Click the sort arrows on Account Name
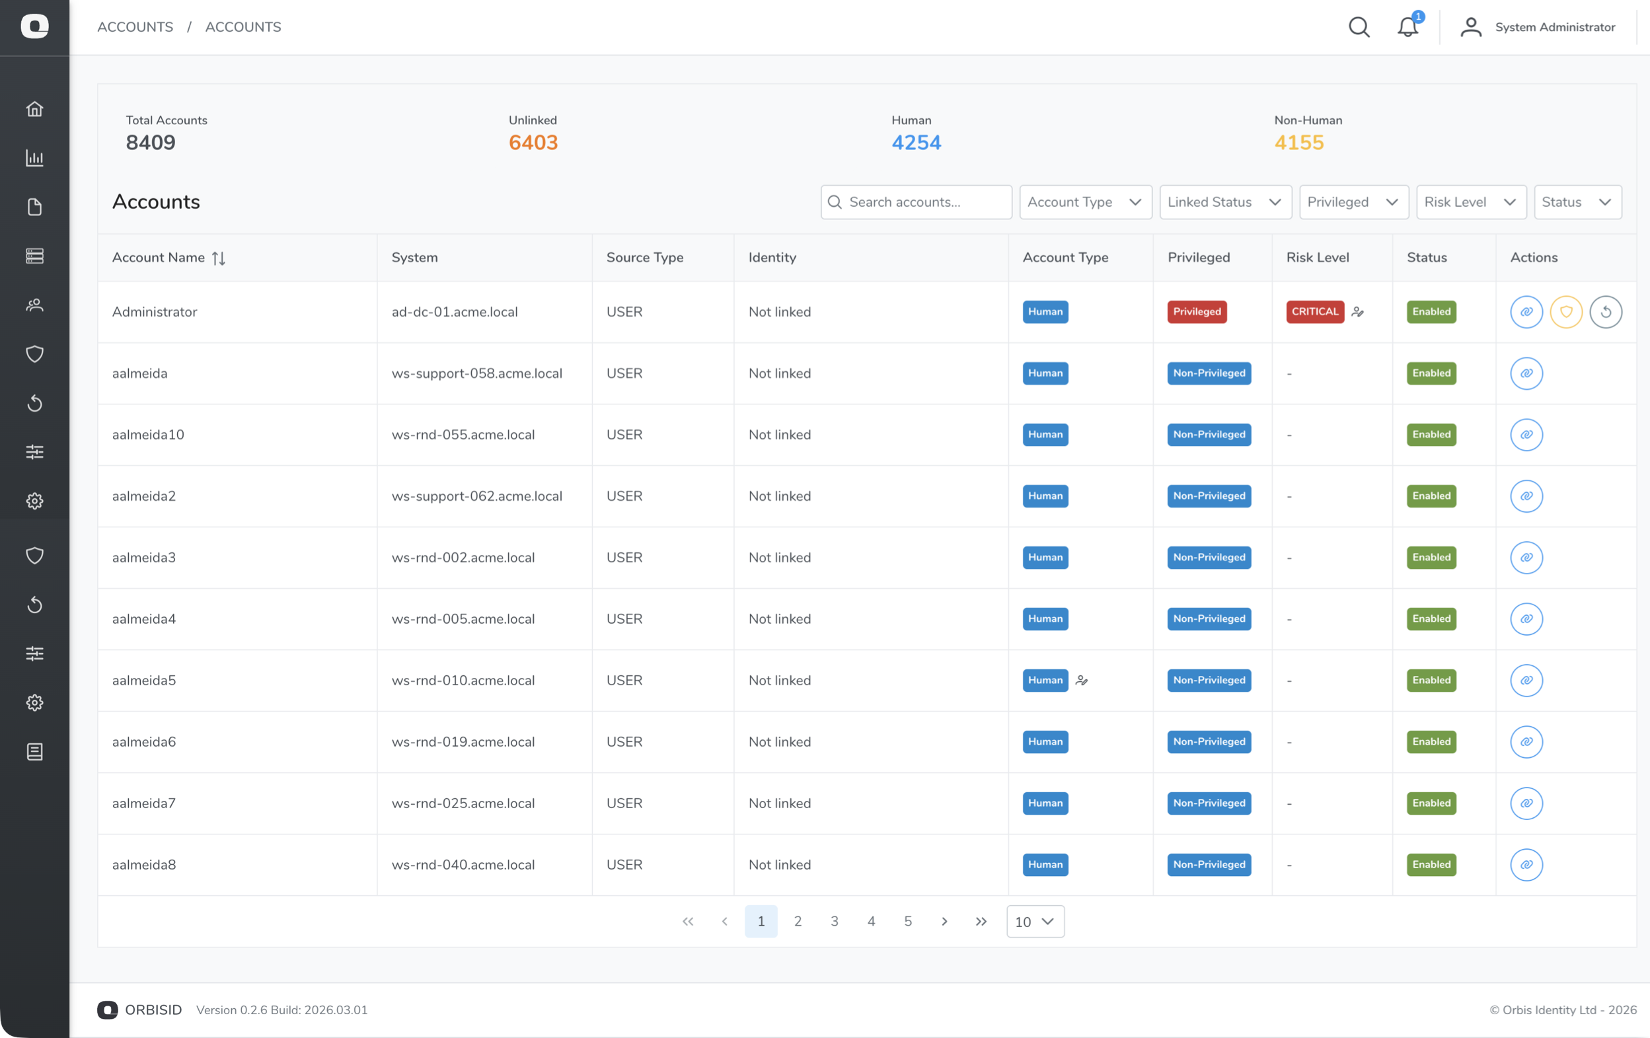The width and height of the screenshot is (1650, 1038). [x=219, y=258]
